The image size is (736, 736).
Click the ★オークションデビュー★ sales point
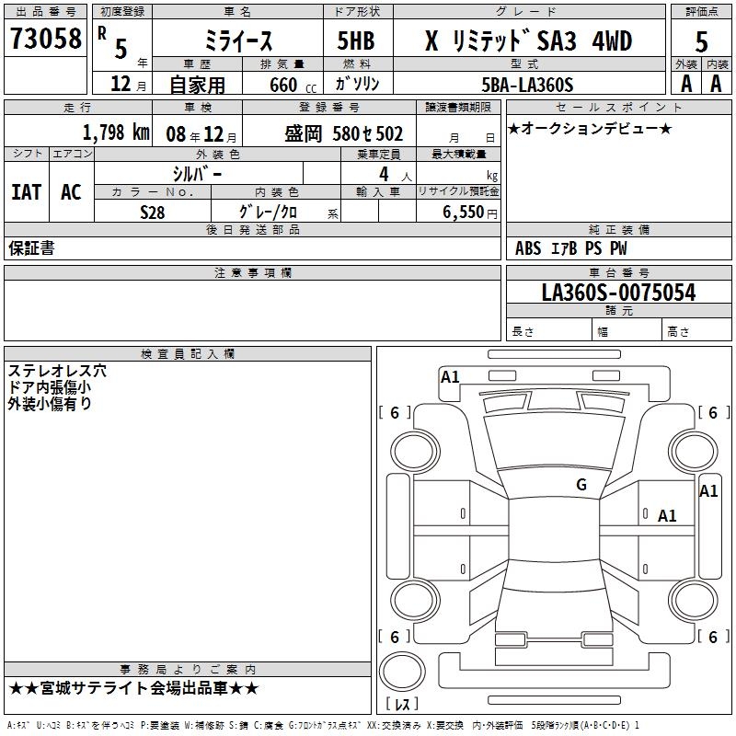tap(590, 128)
